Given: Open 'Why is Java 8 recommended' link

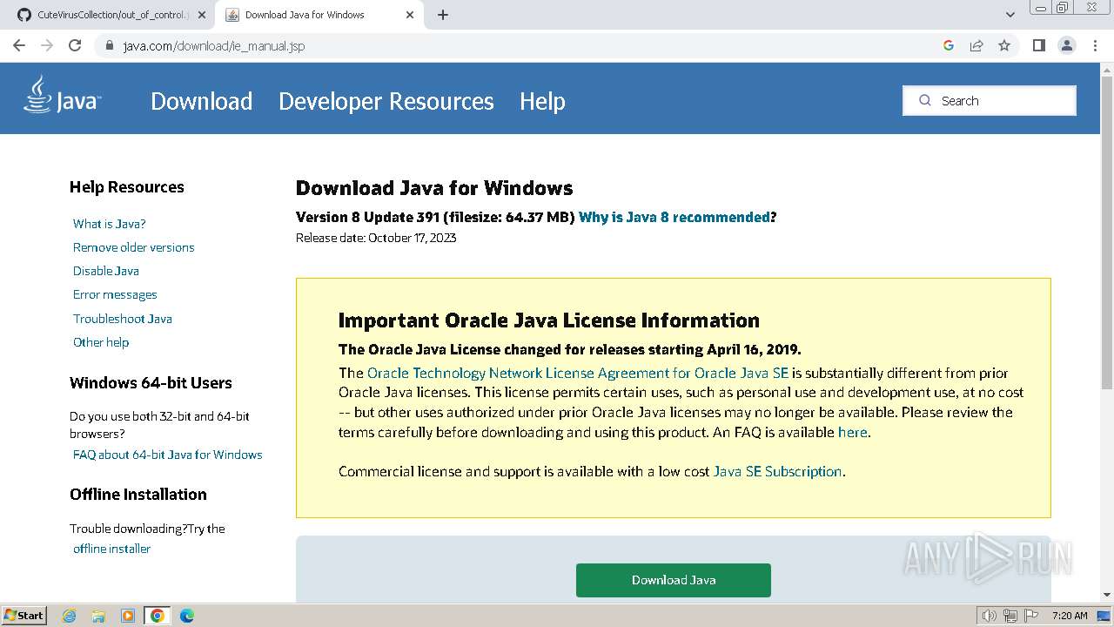Looking at the screenshot, I should coord(674,217).
